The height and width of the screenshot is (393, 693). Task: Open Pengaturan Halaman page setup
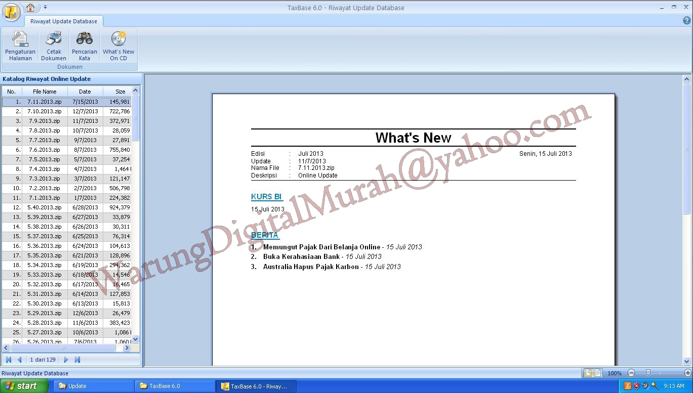20,46
